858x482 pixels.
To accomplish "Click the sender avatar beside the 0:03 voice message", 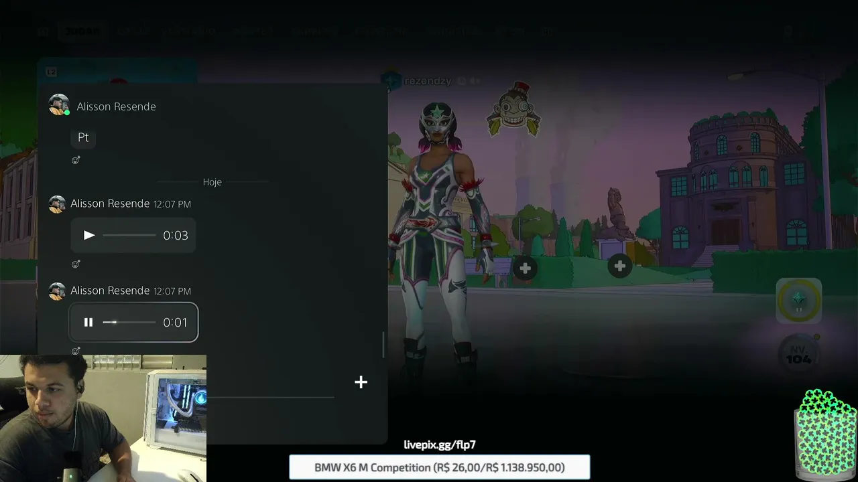I will pyautogui.click(x=57, y=204).
